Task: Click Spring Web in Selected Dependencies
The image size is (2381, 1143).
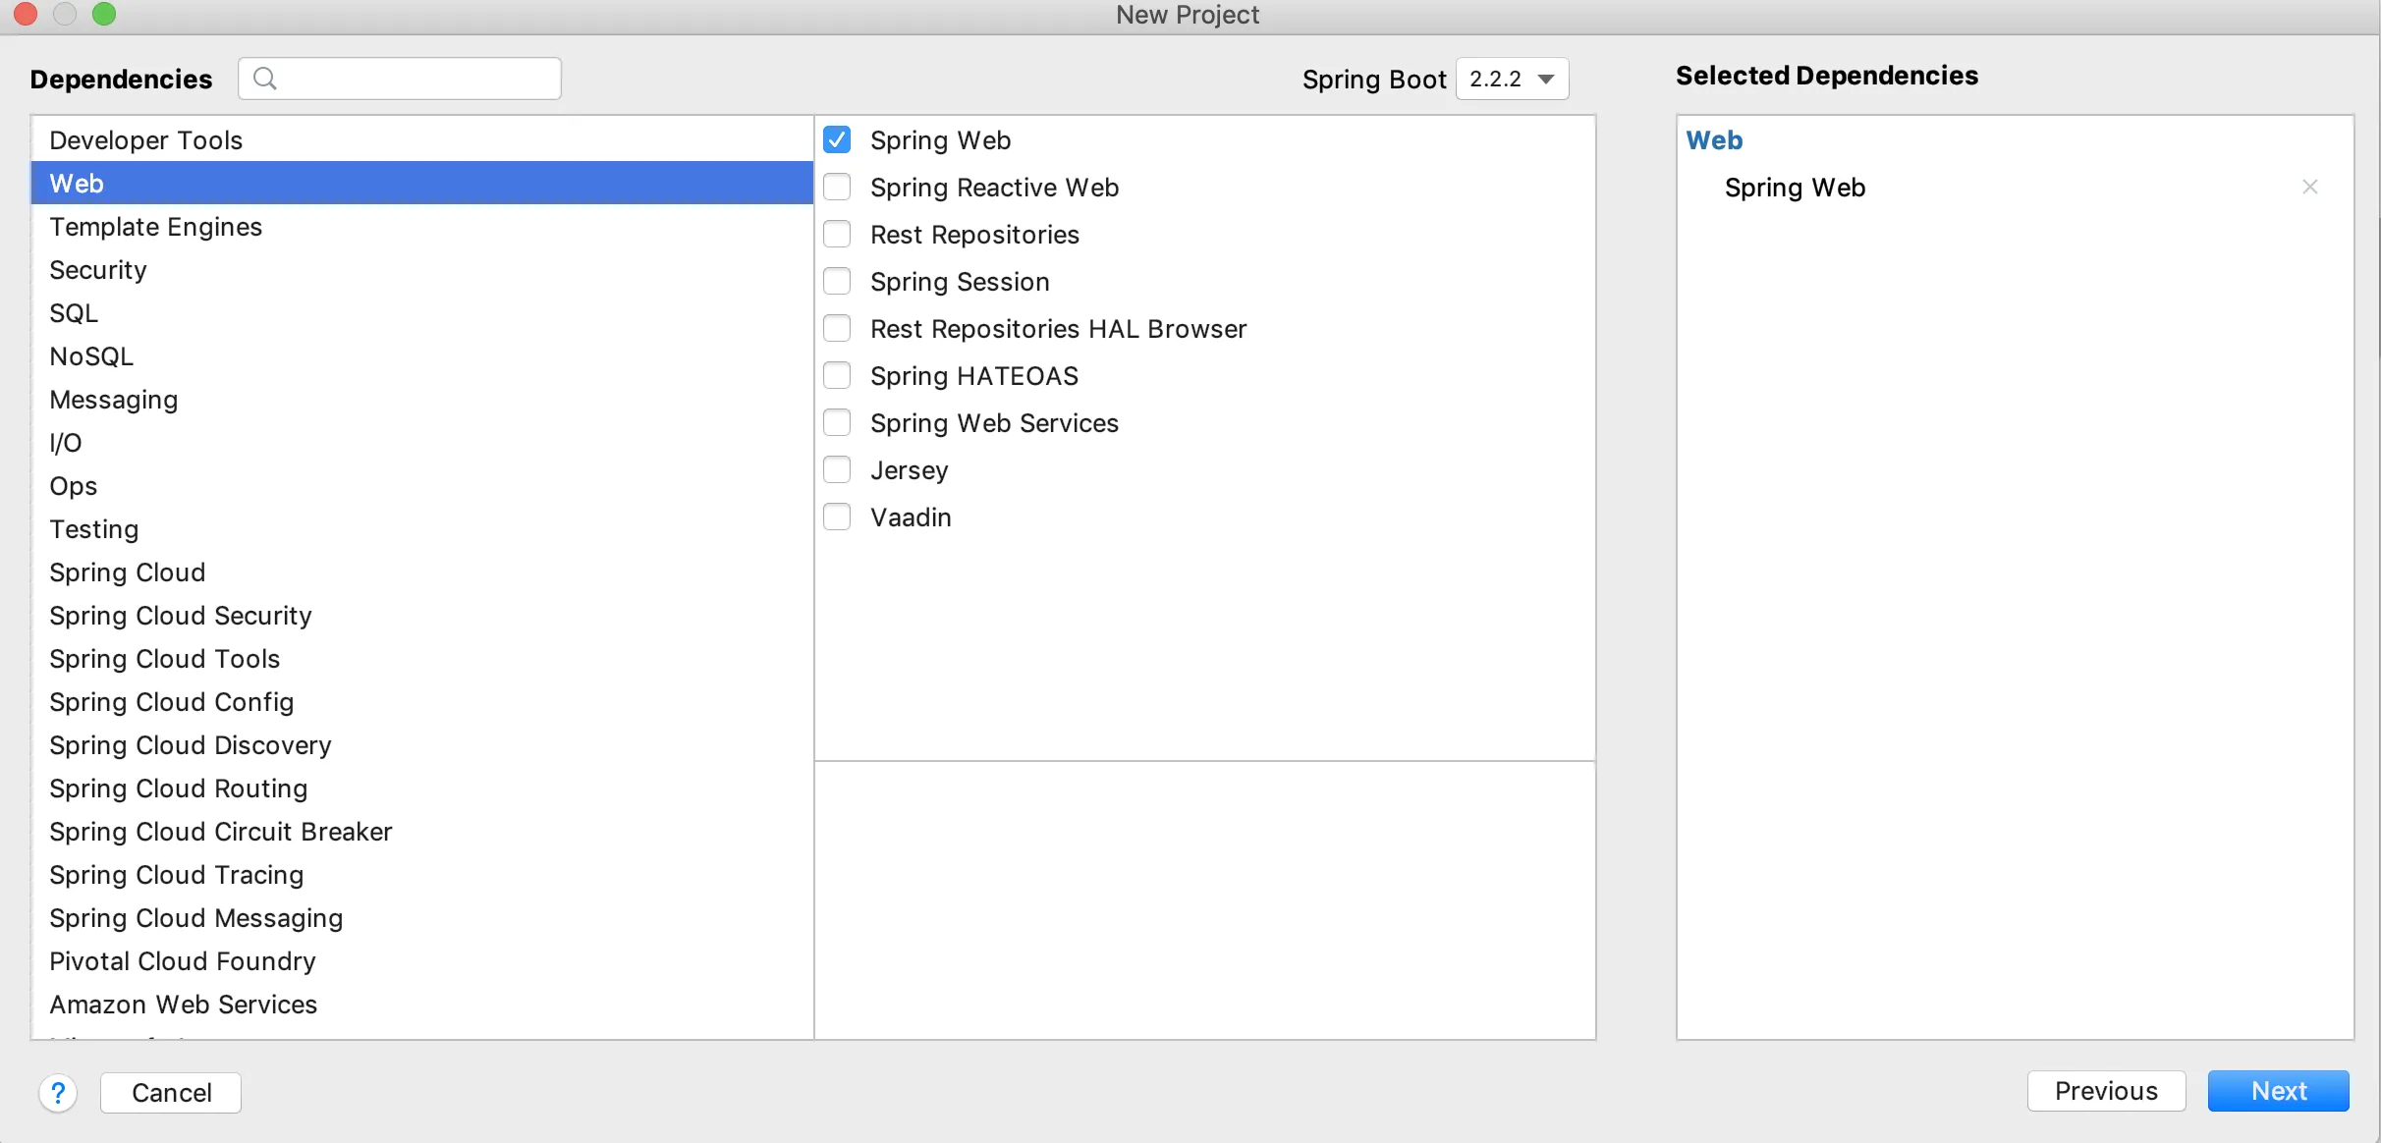Action: (1795, 188)
